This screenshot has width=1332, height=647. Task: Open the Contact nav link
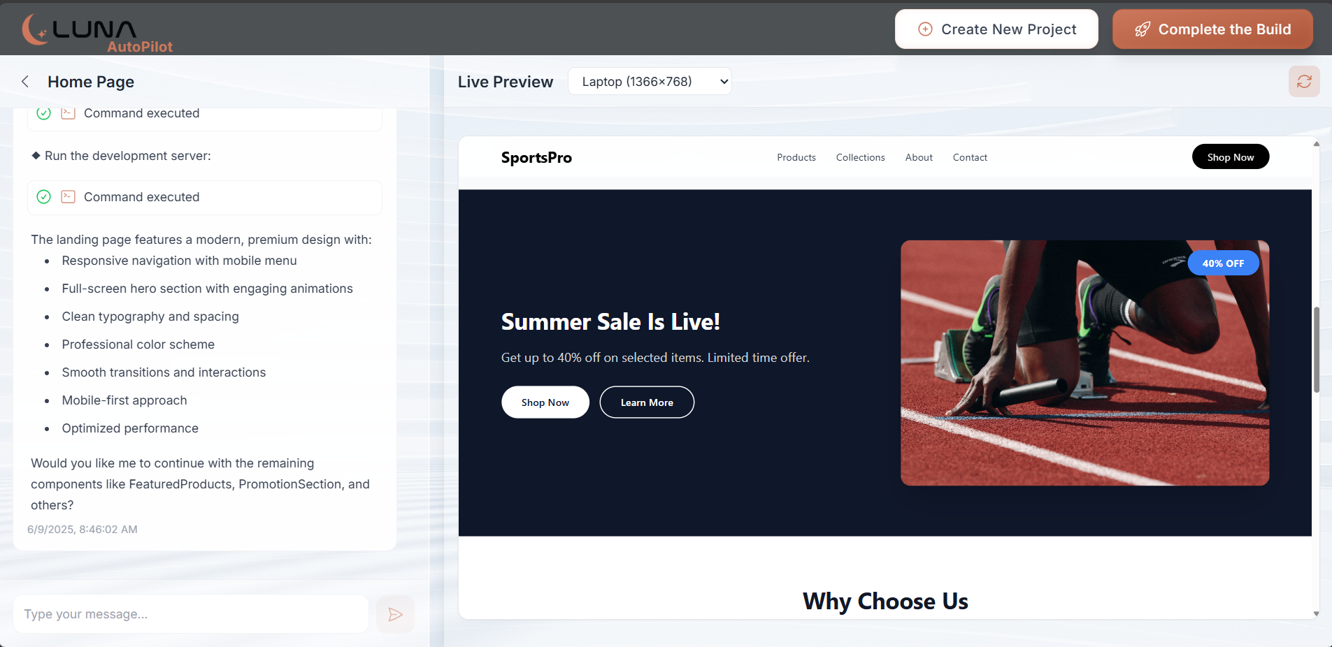(x=970, y=158)
